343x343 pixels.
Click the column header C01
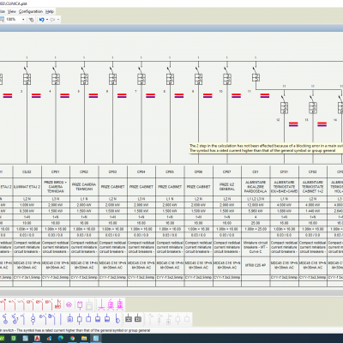click(256, 171)
